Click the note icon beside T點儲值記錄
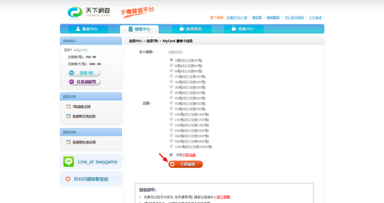The width and height of the screenshot is (384, 203). pos(69,107)
